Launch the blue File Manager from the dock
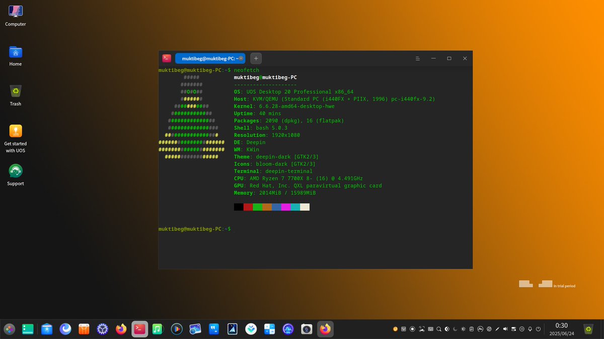 point(47,329)
